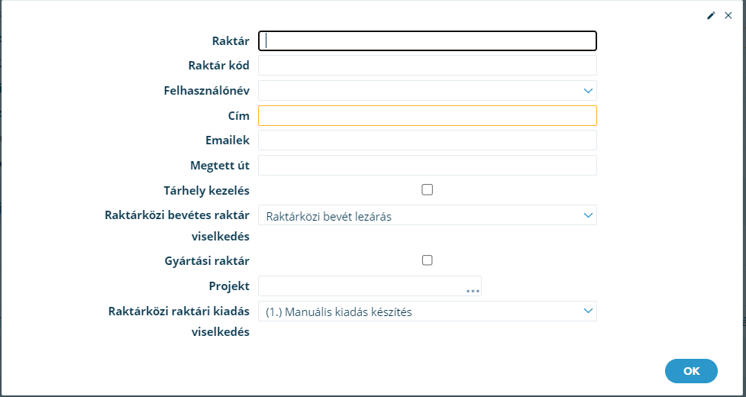
Task: Open Projekt lookup via three-dots icon
Action: (x=473, y=290)
